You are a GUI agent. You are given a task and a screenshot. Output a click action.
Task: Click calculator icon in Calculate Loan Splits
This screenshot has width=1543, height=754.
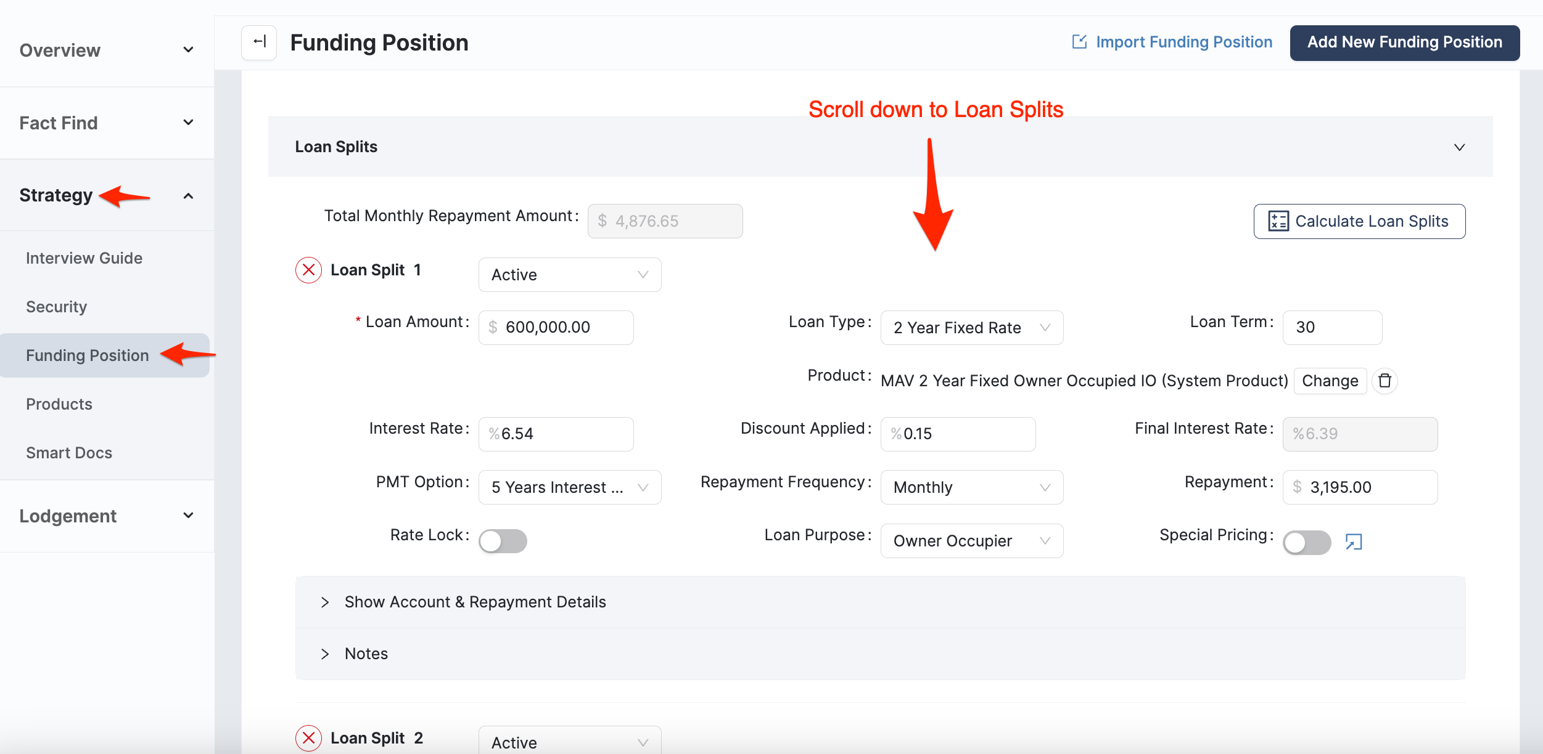pos(1278,221)
